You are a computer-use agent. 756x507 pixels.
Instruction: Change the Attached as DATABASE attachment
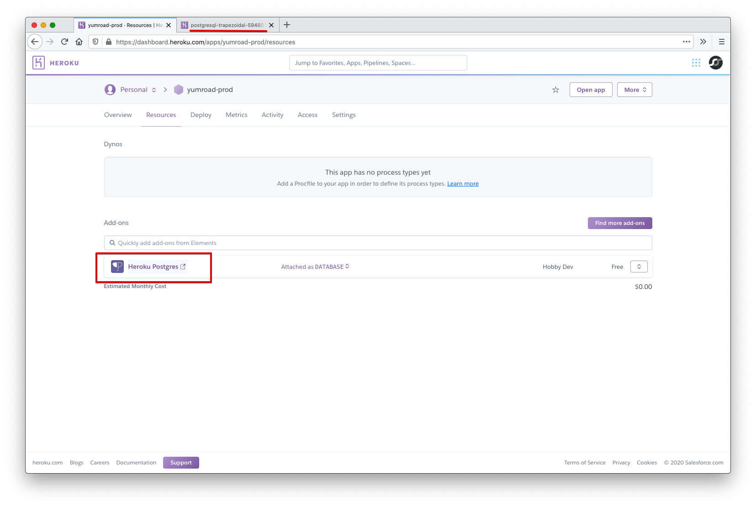tap(315, 267)
